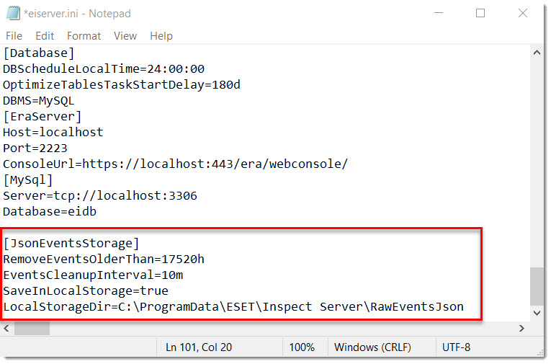The height and width of the screenshot is (364, 551).
Task: Click the window resize grip in corner
Action: click(x=540, y=353)
